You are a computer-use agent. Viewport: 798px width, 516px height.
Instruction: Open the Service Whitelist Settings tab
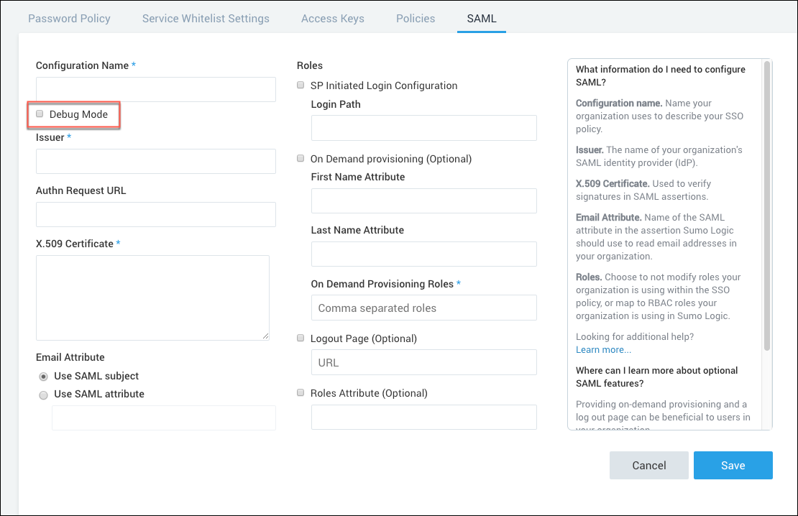click(x=206, y=18)
